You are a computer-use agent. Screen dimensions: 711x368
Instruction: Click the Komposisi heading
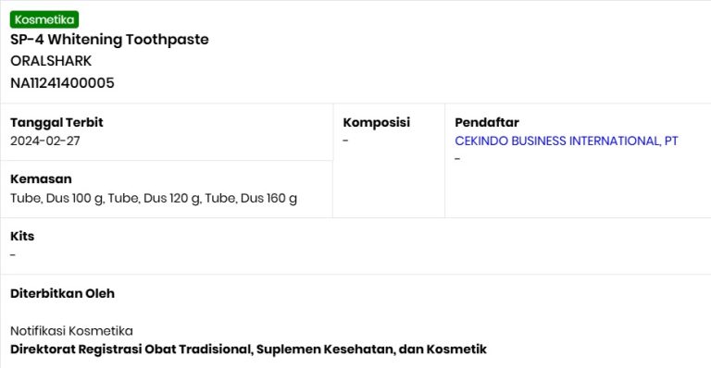pos(377,122)
